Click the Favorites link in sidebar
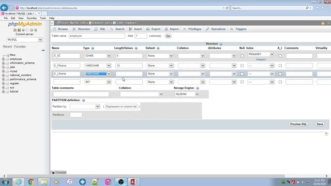This screenshot has width=331, height=186. 20,47
